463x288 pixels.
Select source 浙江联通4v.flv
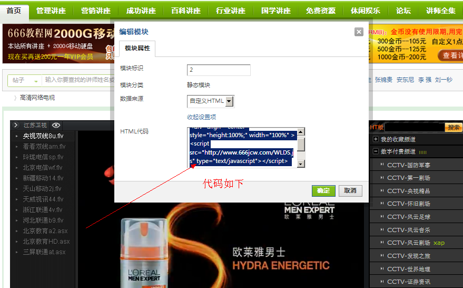pyautogui.click(x=43, y=210)
